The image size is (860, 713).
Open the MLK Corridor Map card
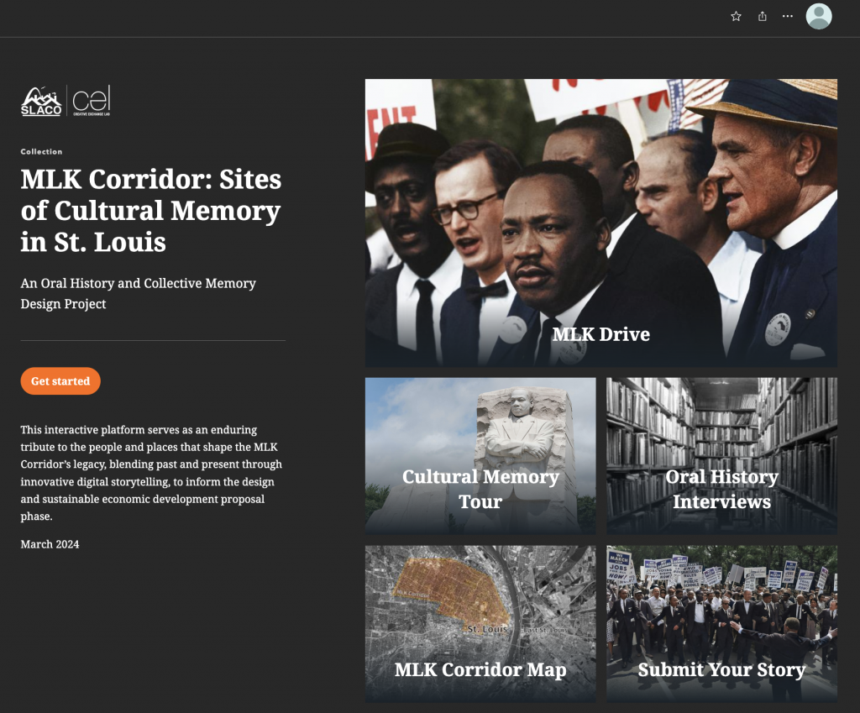pyautogui.click(x=480, y=624)
